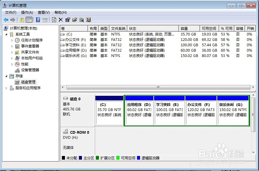
Task: Open the Properties icon in toolbar
Action: coord(68,20)
